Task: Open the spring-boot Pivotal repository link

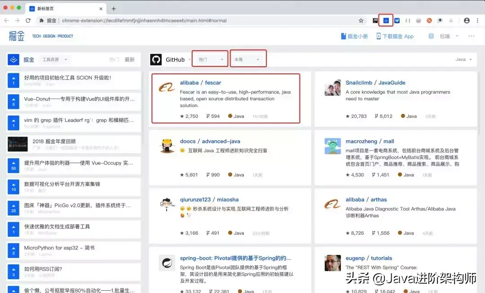Action: (236, 258)
